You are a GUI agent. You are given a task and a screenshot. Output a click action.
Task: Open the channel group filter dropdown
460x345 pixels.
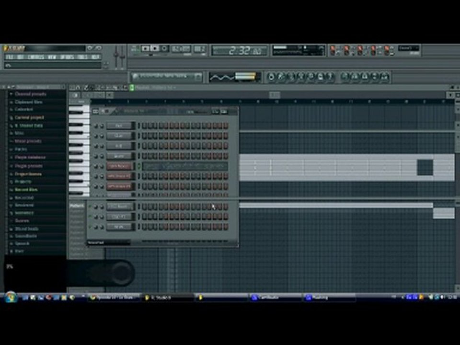click(109, 242)
